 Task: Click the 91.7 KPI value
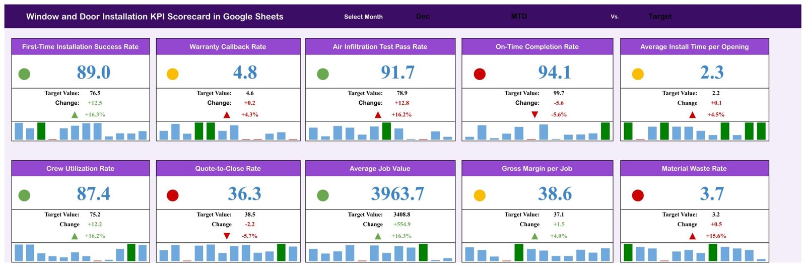pyautogui.click(x=398, y=73)
